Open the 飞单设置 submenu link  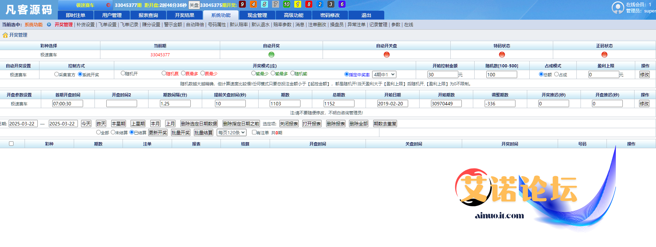(x=108, y=25)
